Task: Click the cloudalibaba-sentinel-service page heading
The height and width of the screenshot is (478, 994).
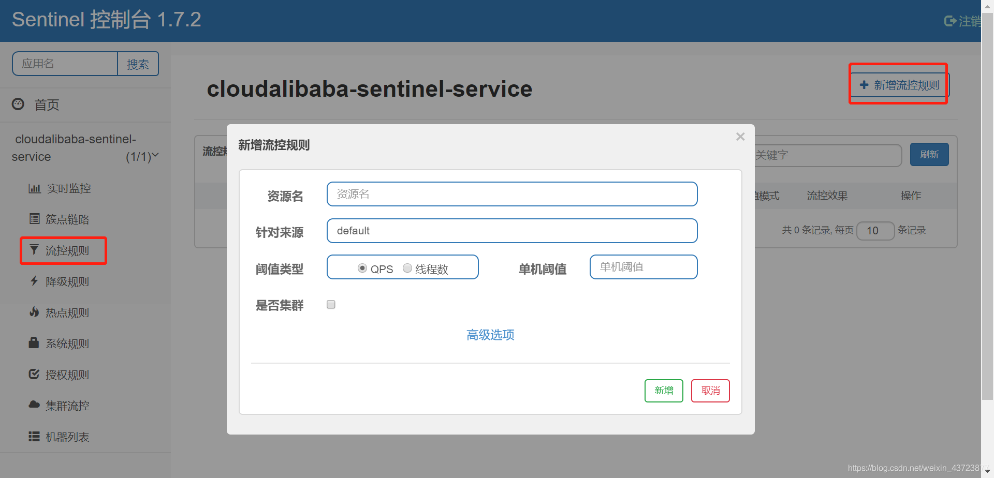Action: tap(369, 89)
